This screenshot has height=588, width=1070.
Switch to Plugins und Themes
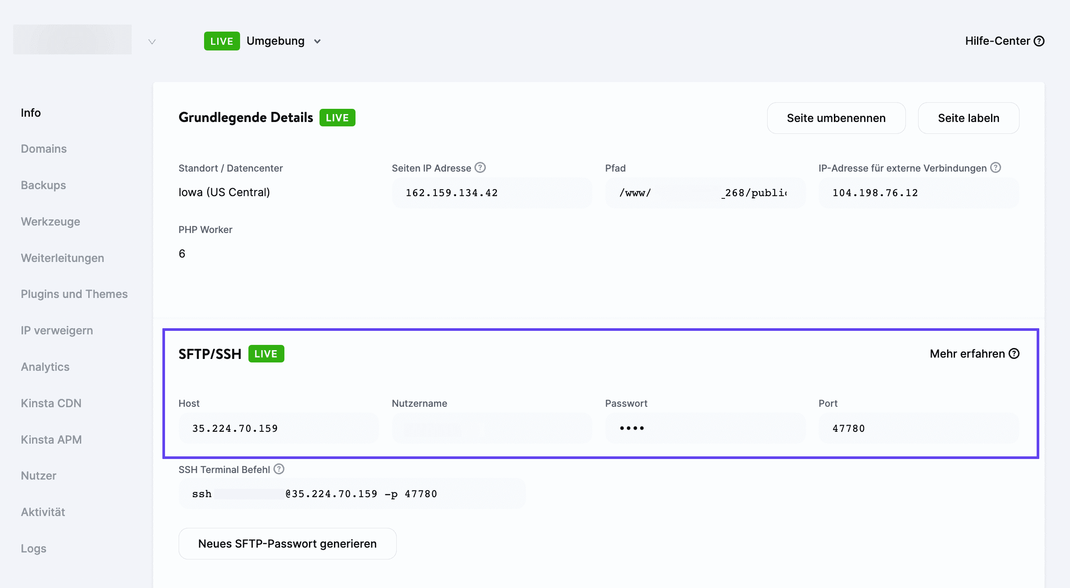[x=74, y=294]
